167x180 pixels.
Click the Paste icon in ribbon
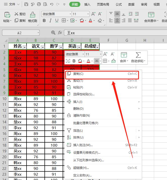(x=7, y=15)
